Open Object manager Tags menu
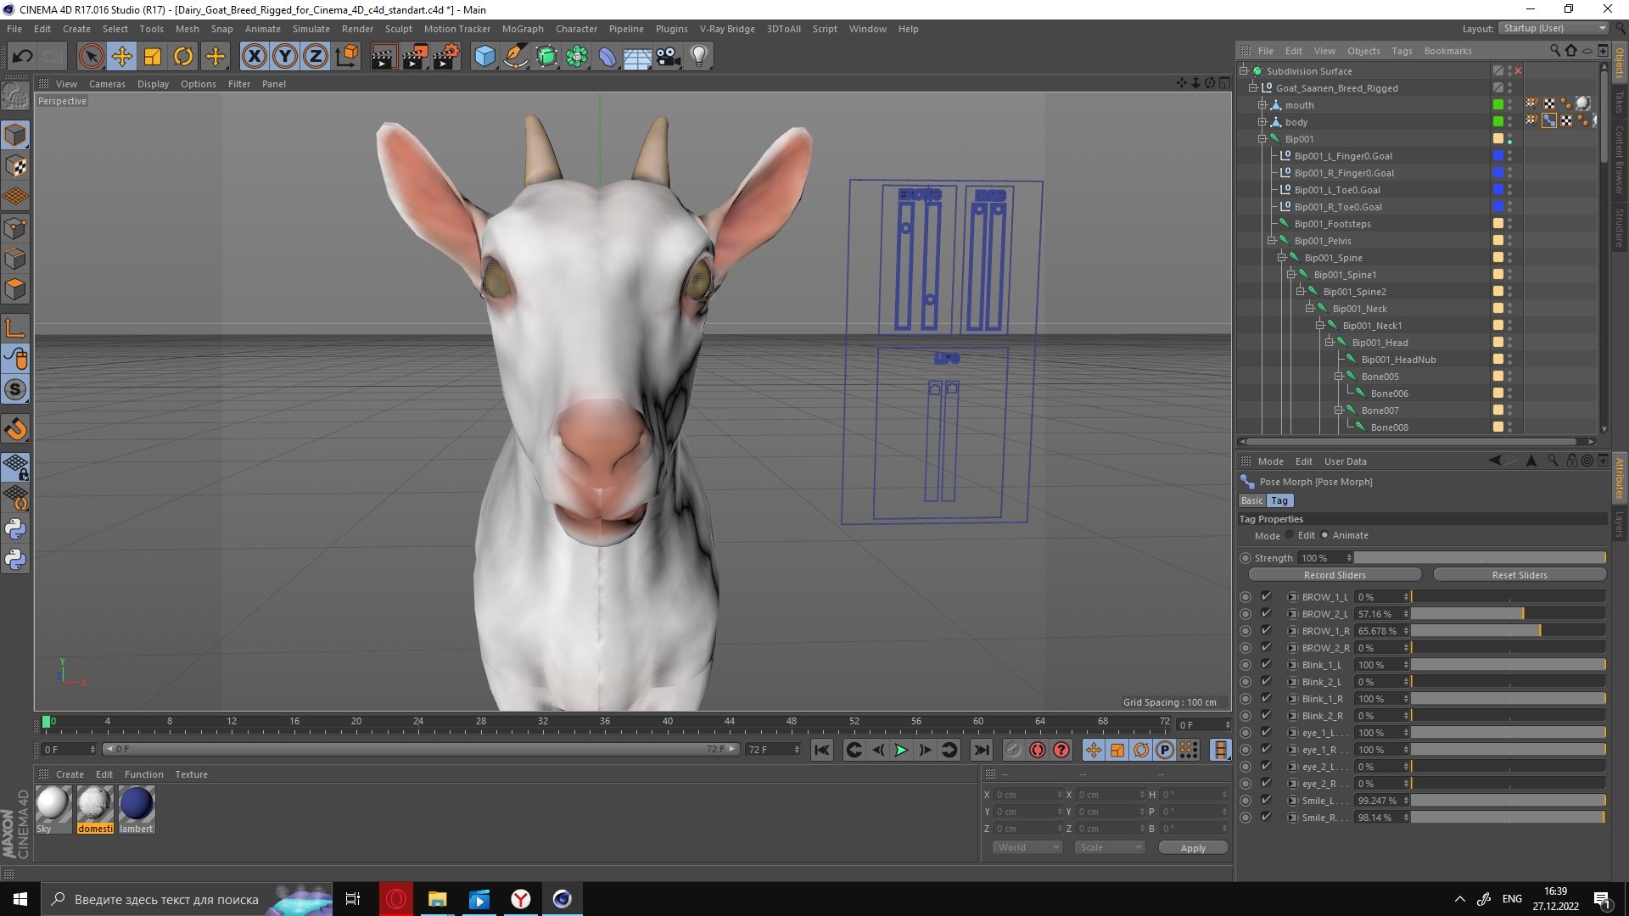This screenshot has height=916, width=1629. tap(1402, 51)
